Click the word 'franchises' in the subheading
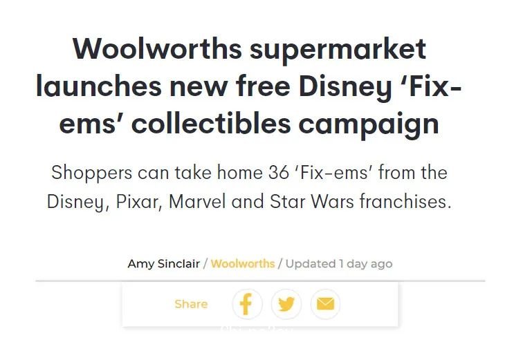Screen dimensions: 514x340 coord(405,201)
